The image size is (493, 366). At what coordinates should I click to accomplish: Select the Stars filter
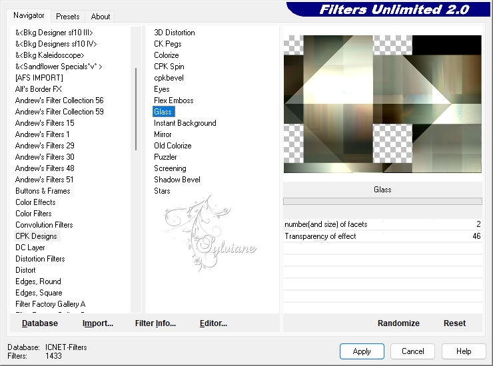162,191
